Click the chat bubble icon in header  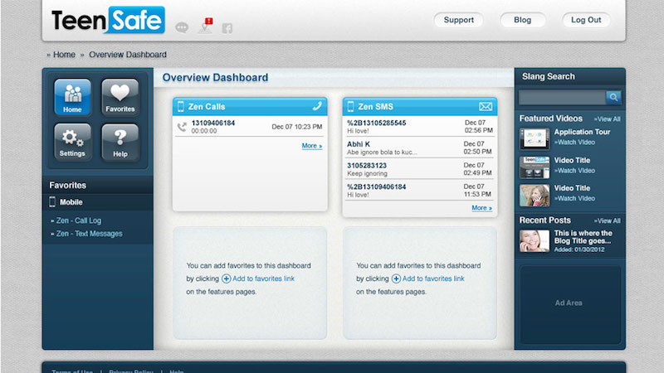pyautogui.click(x=183, y=28)
